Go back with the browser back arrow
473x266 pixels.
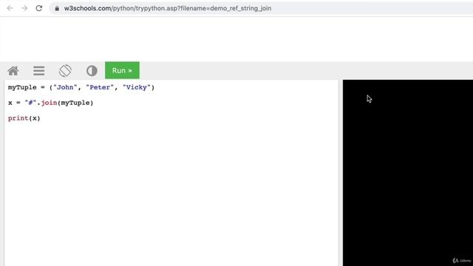pos(10,8)
